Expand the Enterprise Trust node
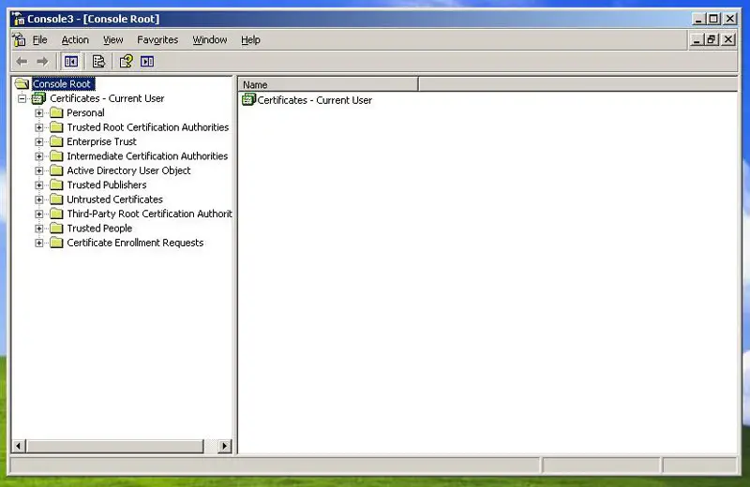Viewport: 750px width, 487px height. (x=39, y=142)
